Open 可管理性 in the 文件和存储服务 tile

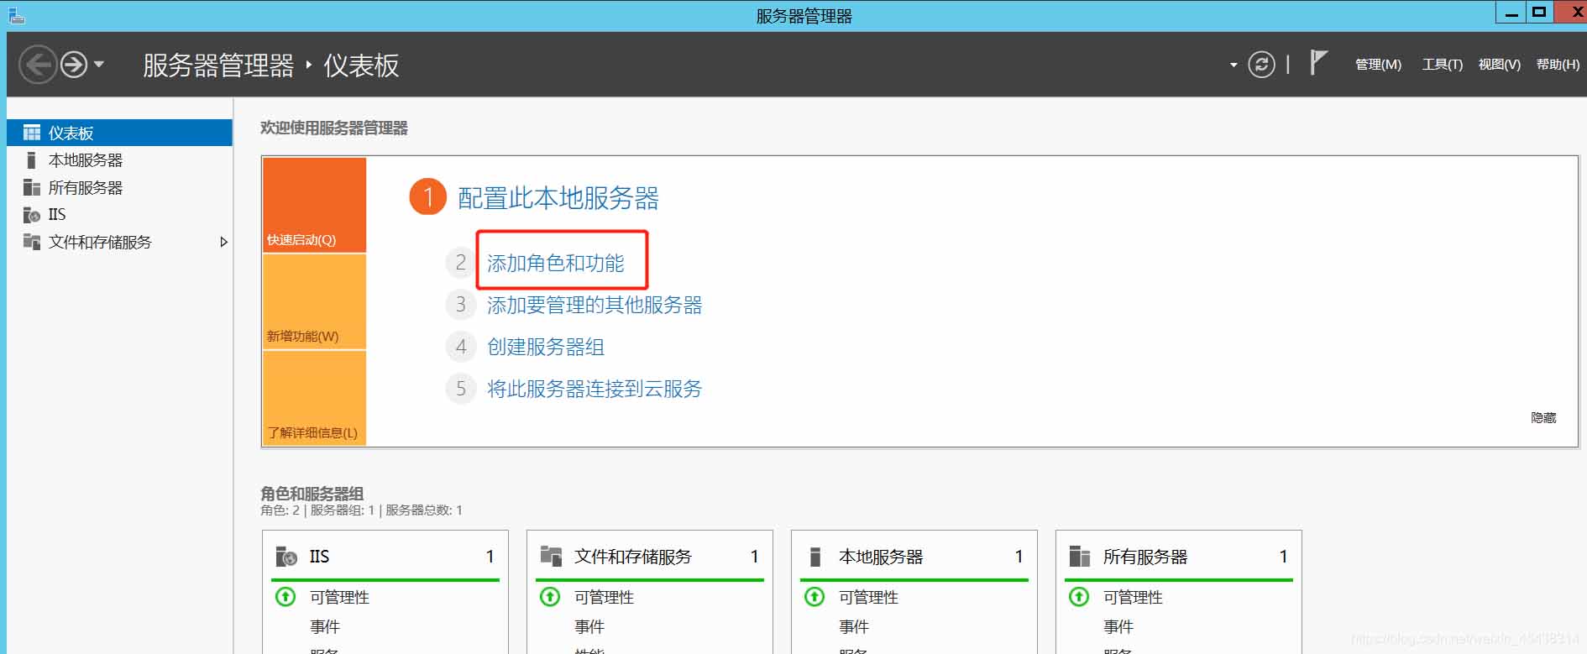[604, 598]
